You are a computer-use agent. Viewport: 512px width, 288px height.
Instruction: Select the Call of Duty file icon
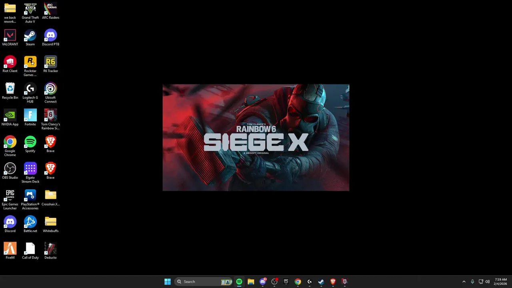pos(30,251)
